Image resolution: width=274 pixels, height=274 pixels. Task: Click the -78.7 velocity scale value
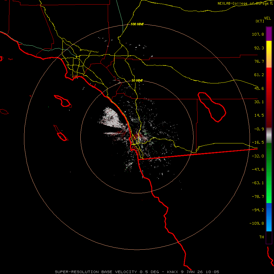tap(258, 197)
